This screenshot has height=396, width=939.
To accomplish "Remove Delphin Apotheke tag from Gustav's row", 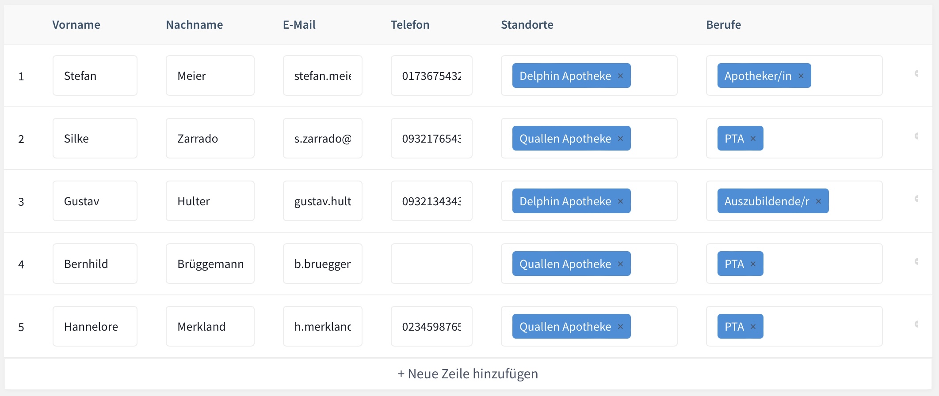I will (620, 201).
